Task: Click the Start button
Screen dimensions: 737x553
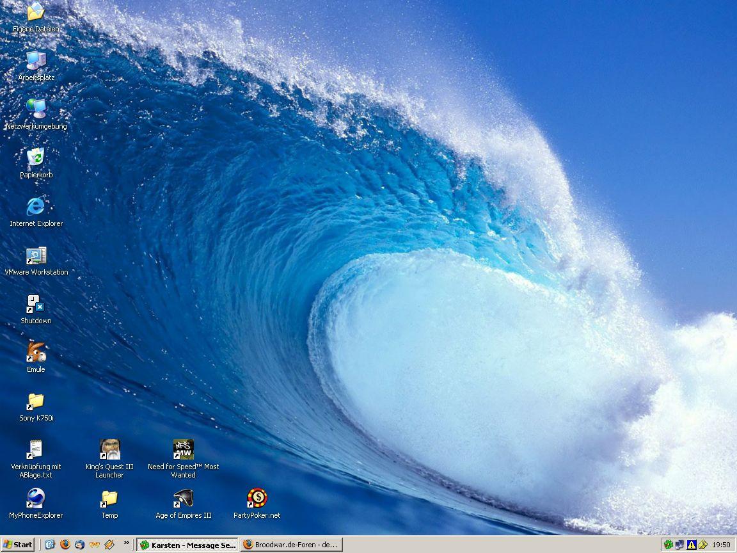Action: (x=18, y=545)
